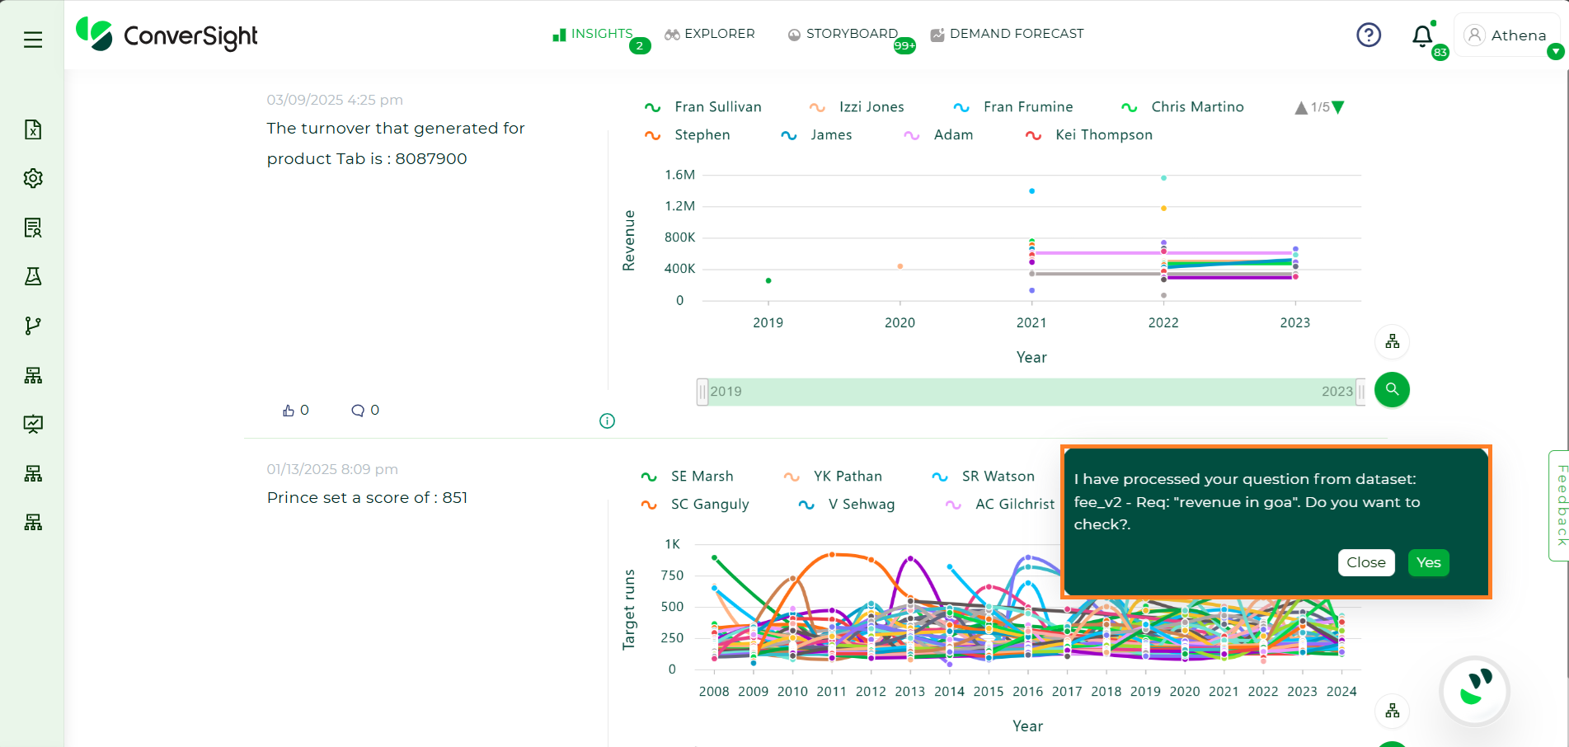Toggle Chris Martino legend series
This screenshot has height=747, width=1569.
(1182, 107)
